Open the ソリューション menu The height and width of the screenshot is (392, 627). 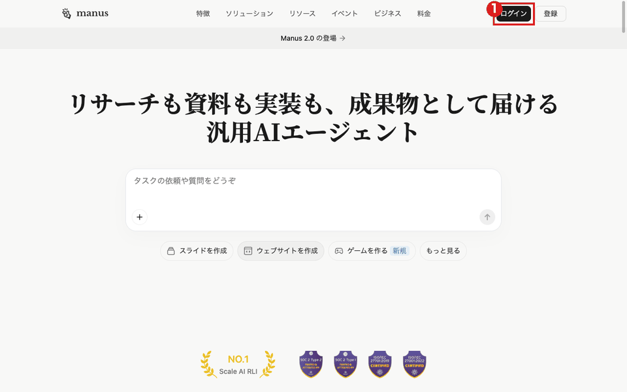(249, 14)
